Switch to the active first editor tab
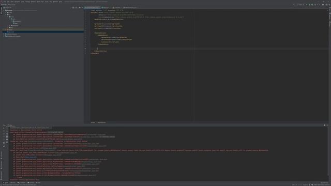This screenshot has height=186, width=331. [92, 8]
